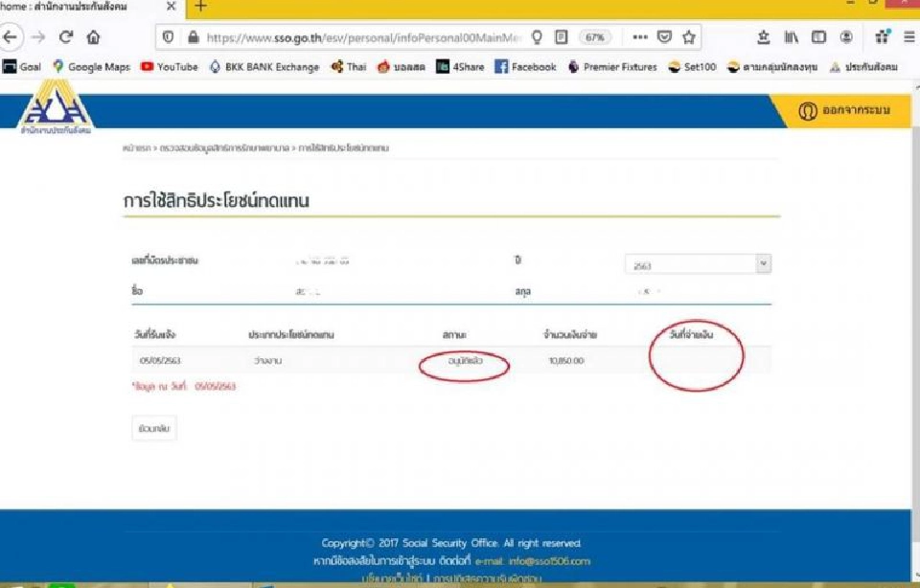Viewport: 920px width, 588px height.
Task: Open the year dropdown showing 2563
Action: [698, 261]
